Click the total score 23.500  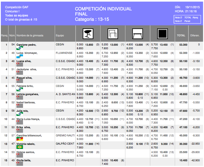tap(183, 152)
